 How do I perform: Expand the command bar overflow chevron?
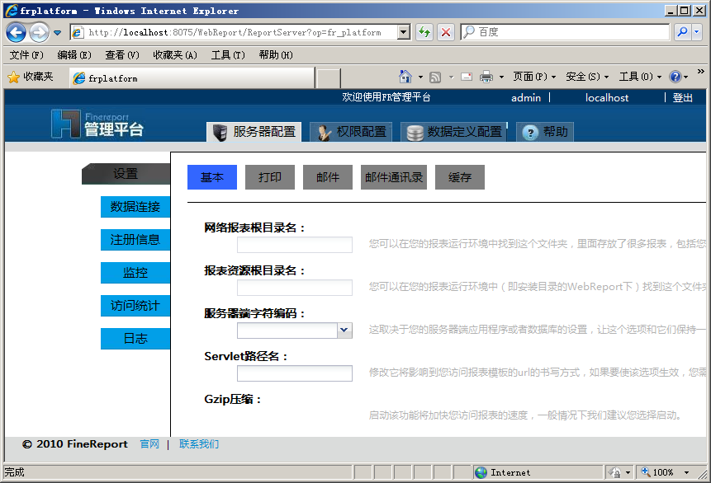click(x=700, y=72)
